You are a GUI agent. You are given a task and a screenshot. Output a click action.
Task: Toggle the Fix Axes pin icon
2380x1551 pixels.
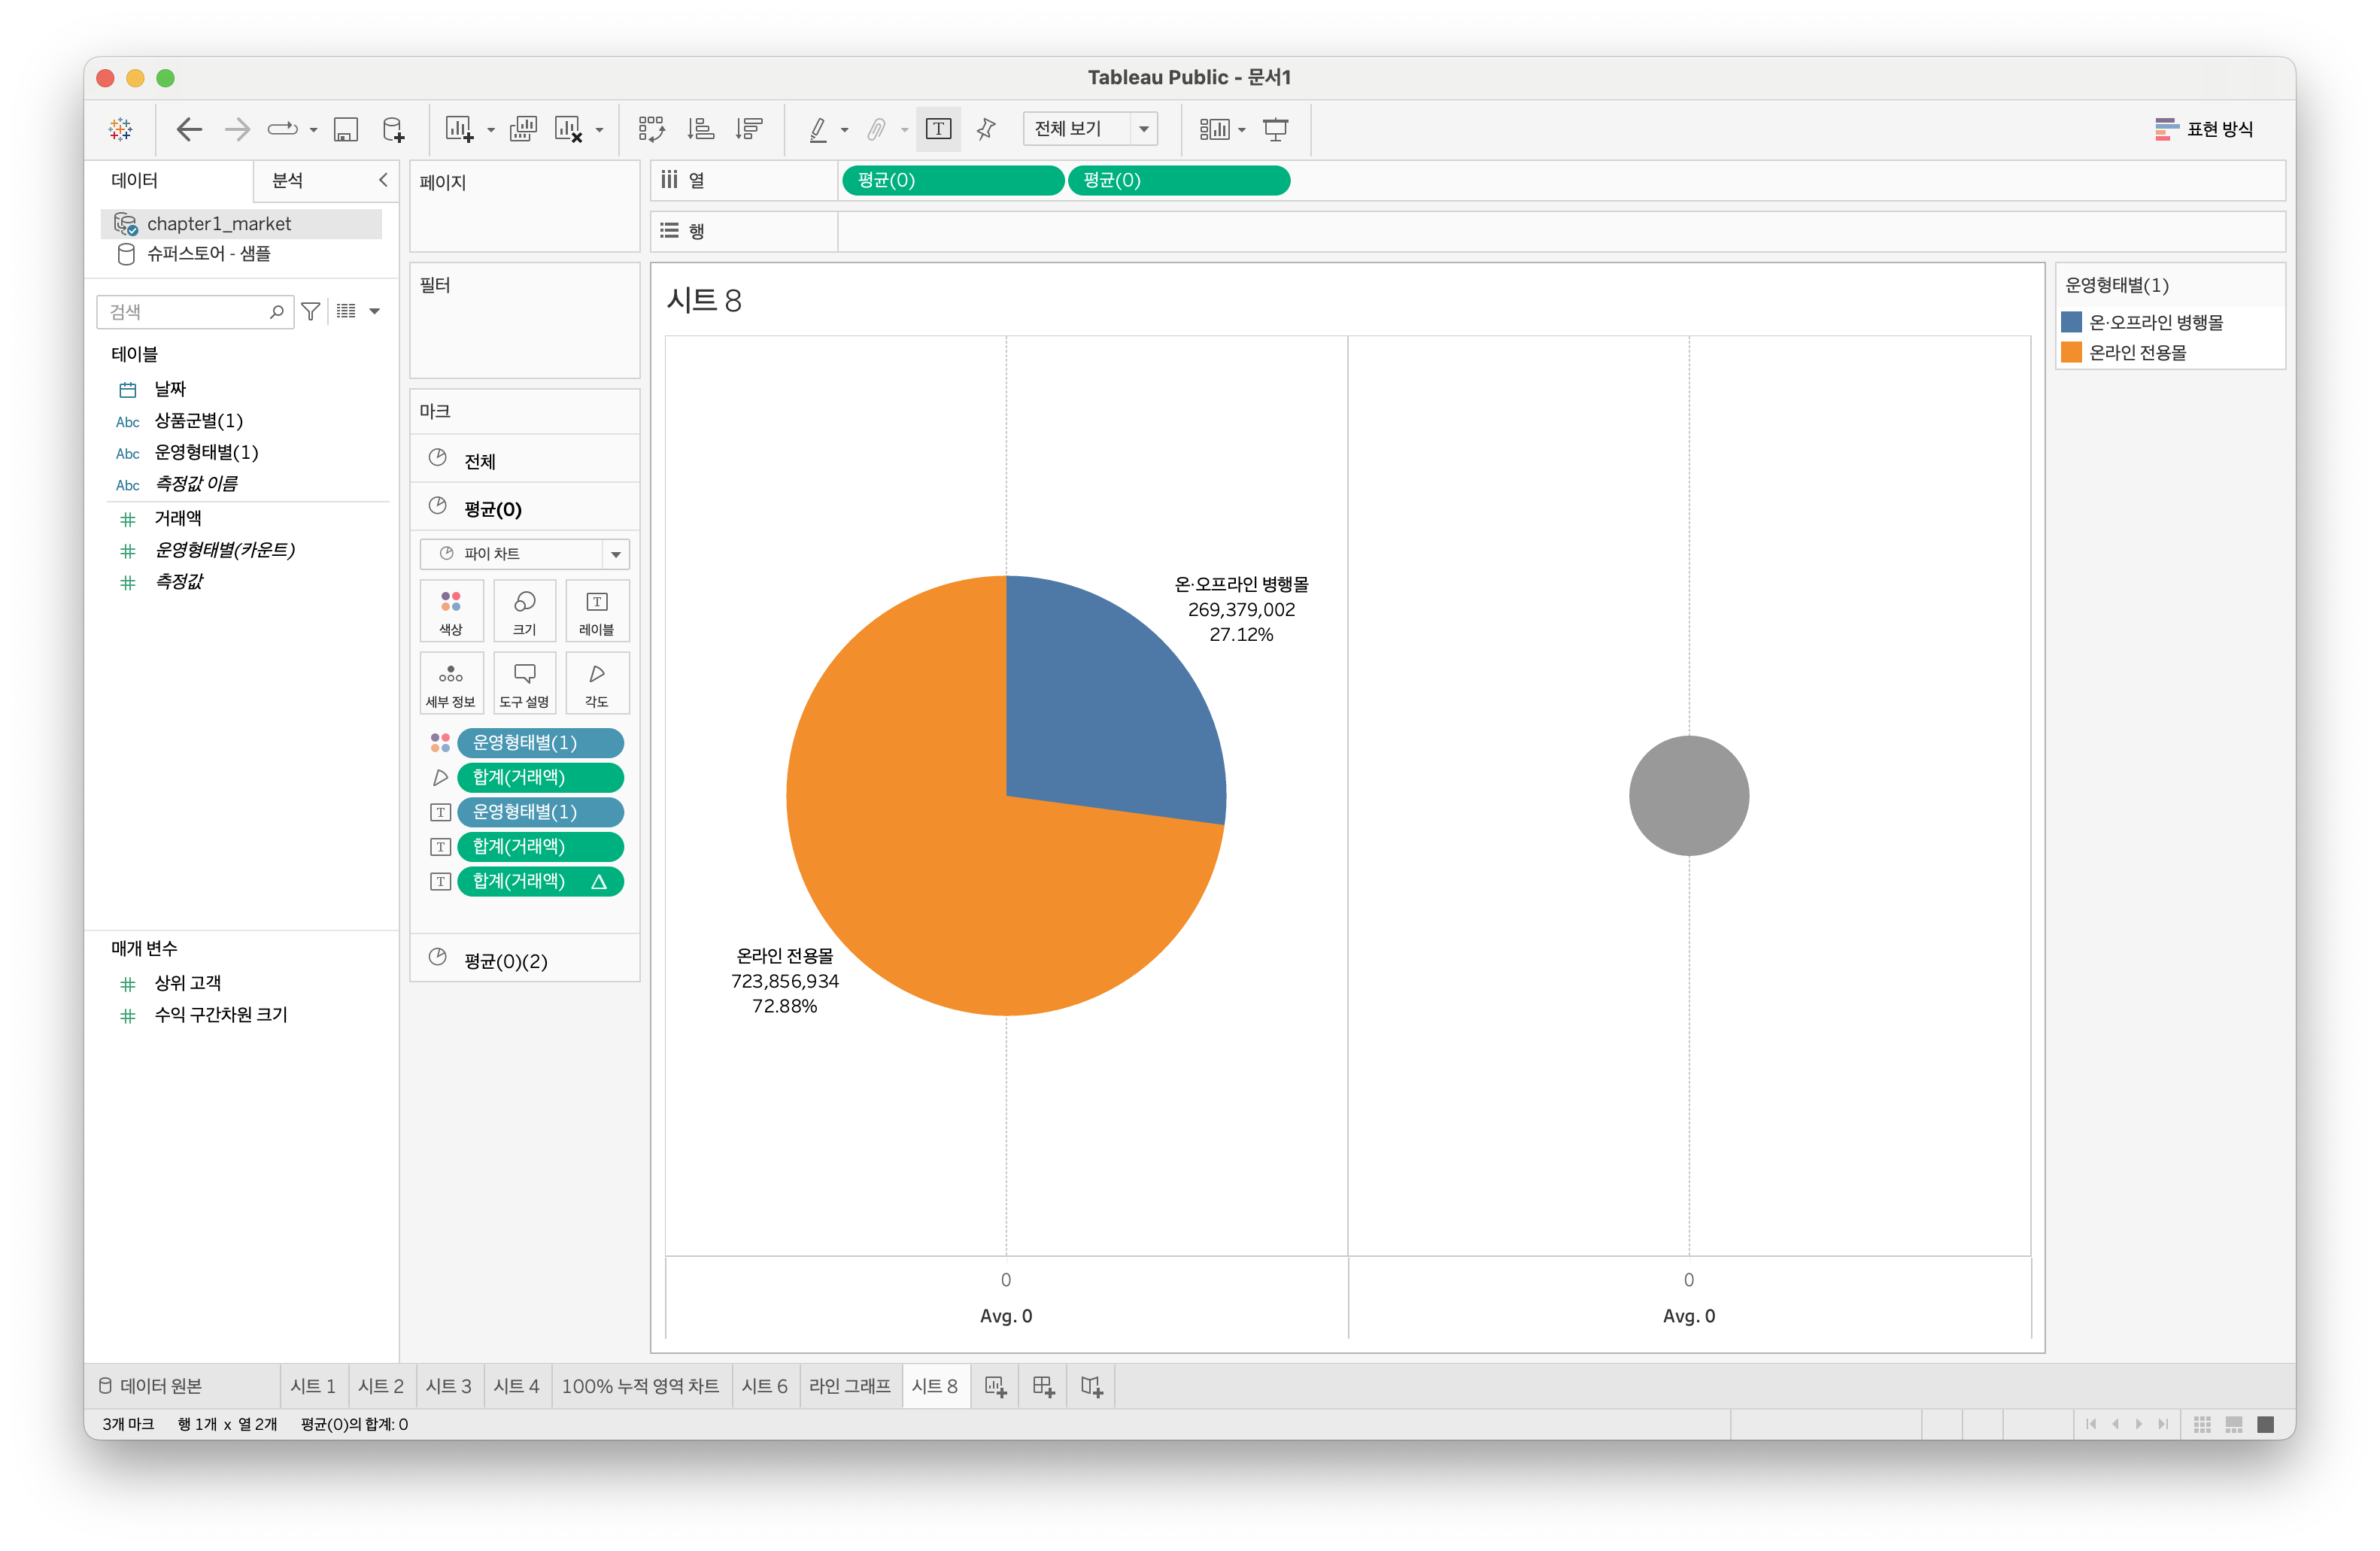986,129
